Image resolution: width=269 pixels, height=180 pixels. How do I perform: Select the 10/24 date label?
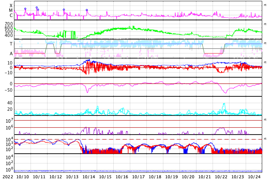255,177
